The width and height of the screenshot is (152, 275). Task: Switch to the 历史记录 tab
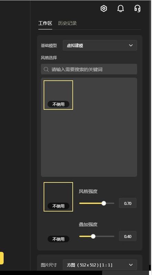(x=67, y=23)
